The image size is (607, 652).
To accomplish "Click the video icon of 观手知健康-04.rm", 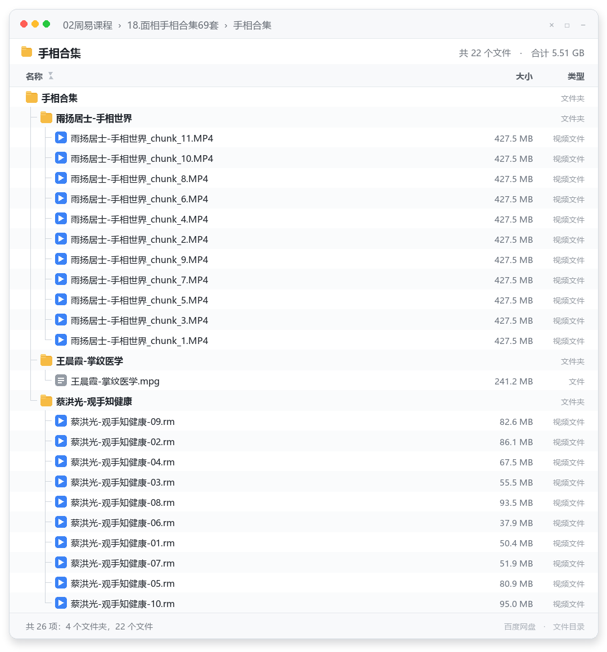I will tap(61, 461).
